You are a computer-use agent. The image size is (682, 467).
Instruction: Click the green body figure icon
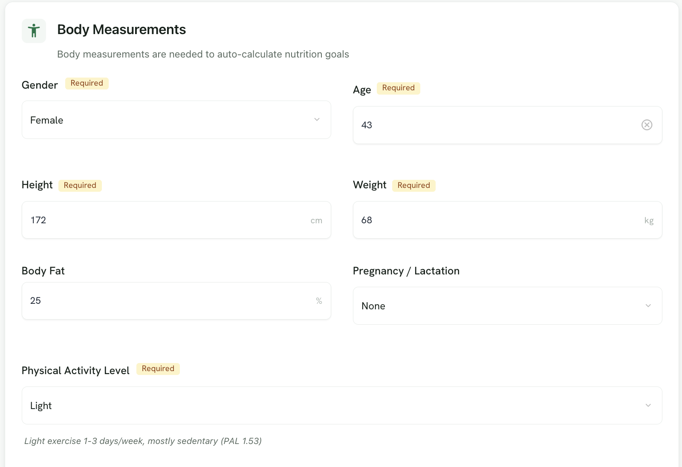click(x=34, y=31)
